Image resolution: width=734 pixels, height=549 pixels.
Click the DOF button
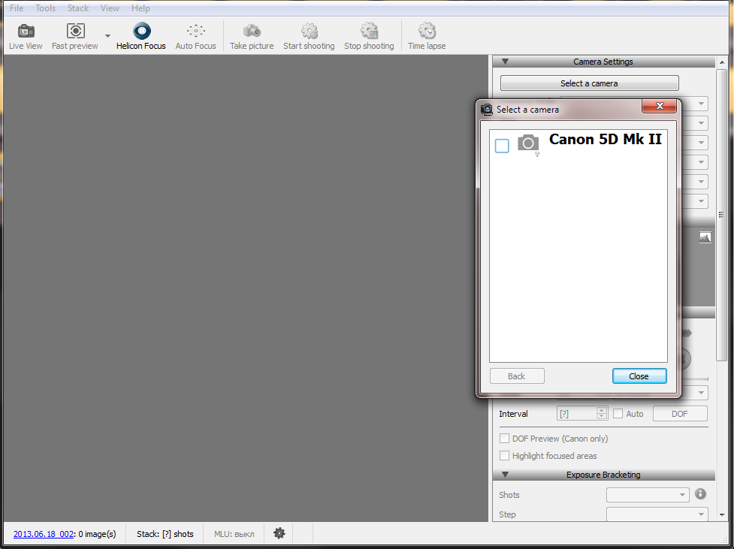click(680, 414)
